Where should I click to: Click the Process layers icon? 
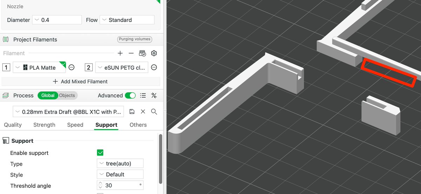click(6, 95)
